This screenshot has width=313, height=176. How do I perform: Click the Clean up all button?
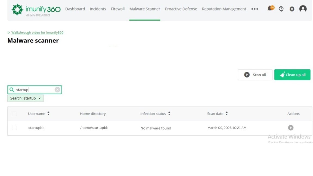coord(292,75)
